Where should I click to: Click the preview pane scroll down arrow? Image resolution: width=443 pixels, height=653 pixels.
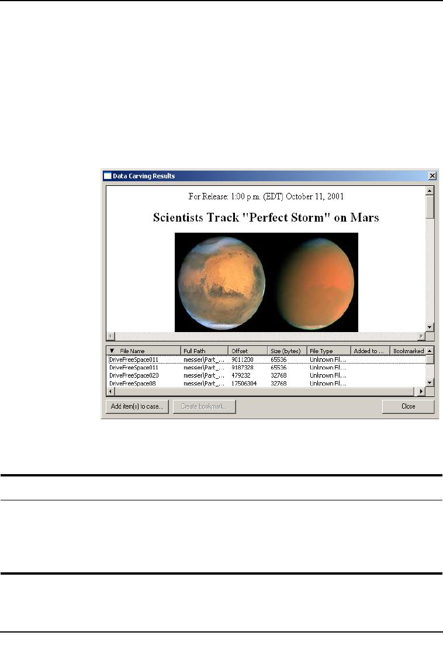pos(430,327)
